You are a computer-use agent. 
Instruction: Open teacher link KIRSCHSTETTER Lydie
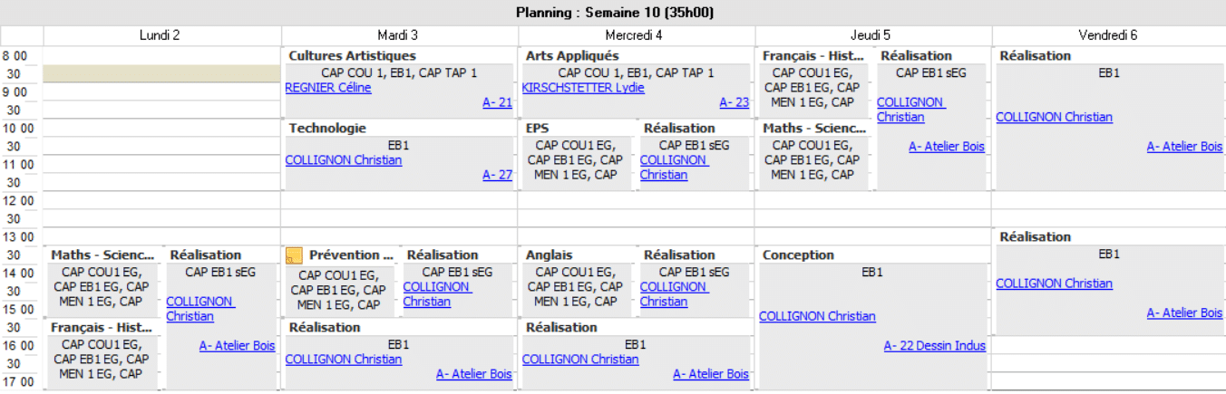583,88
